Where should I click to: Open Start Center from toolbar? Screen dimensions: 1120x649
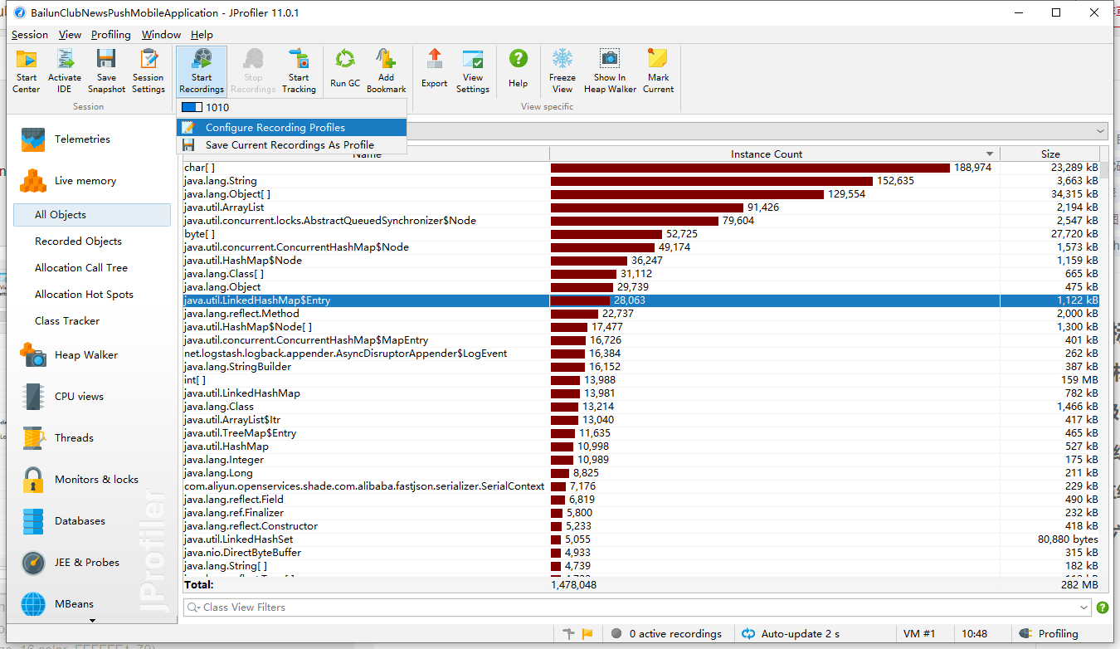(x=27, y=71)
